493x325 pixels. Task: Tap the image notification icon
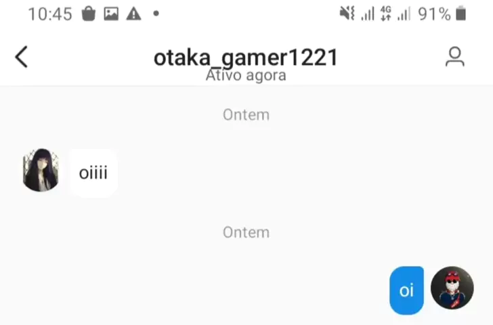[x=111, y=14]
